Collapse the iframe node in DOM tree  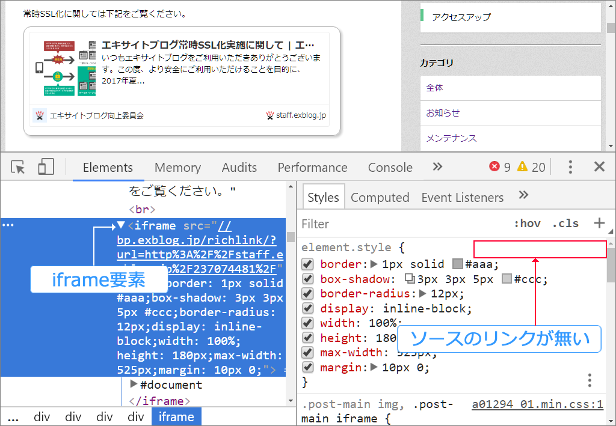120,225
